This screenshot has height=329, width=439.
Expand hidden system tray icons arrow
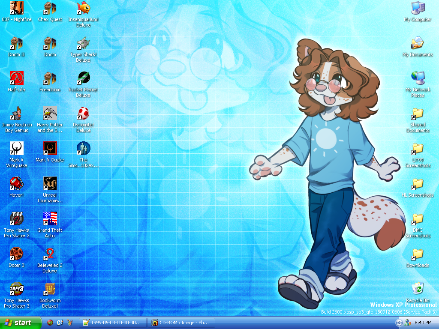coord(399,323)
